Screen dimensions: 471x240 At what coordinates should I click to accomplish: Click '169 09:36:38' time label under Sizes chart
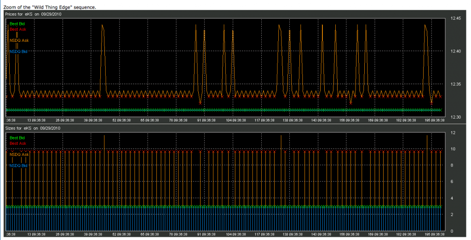point(378,234)
